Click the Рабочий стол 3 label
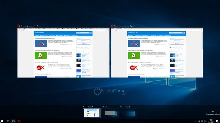This screenshot has height=123, width=220. tap(125, 107)
